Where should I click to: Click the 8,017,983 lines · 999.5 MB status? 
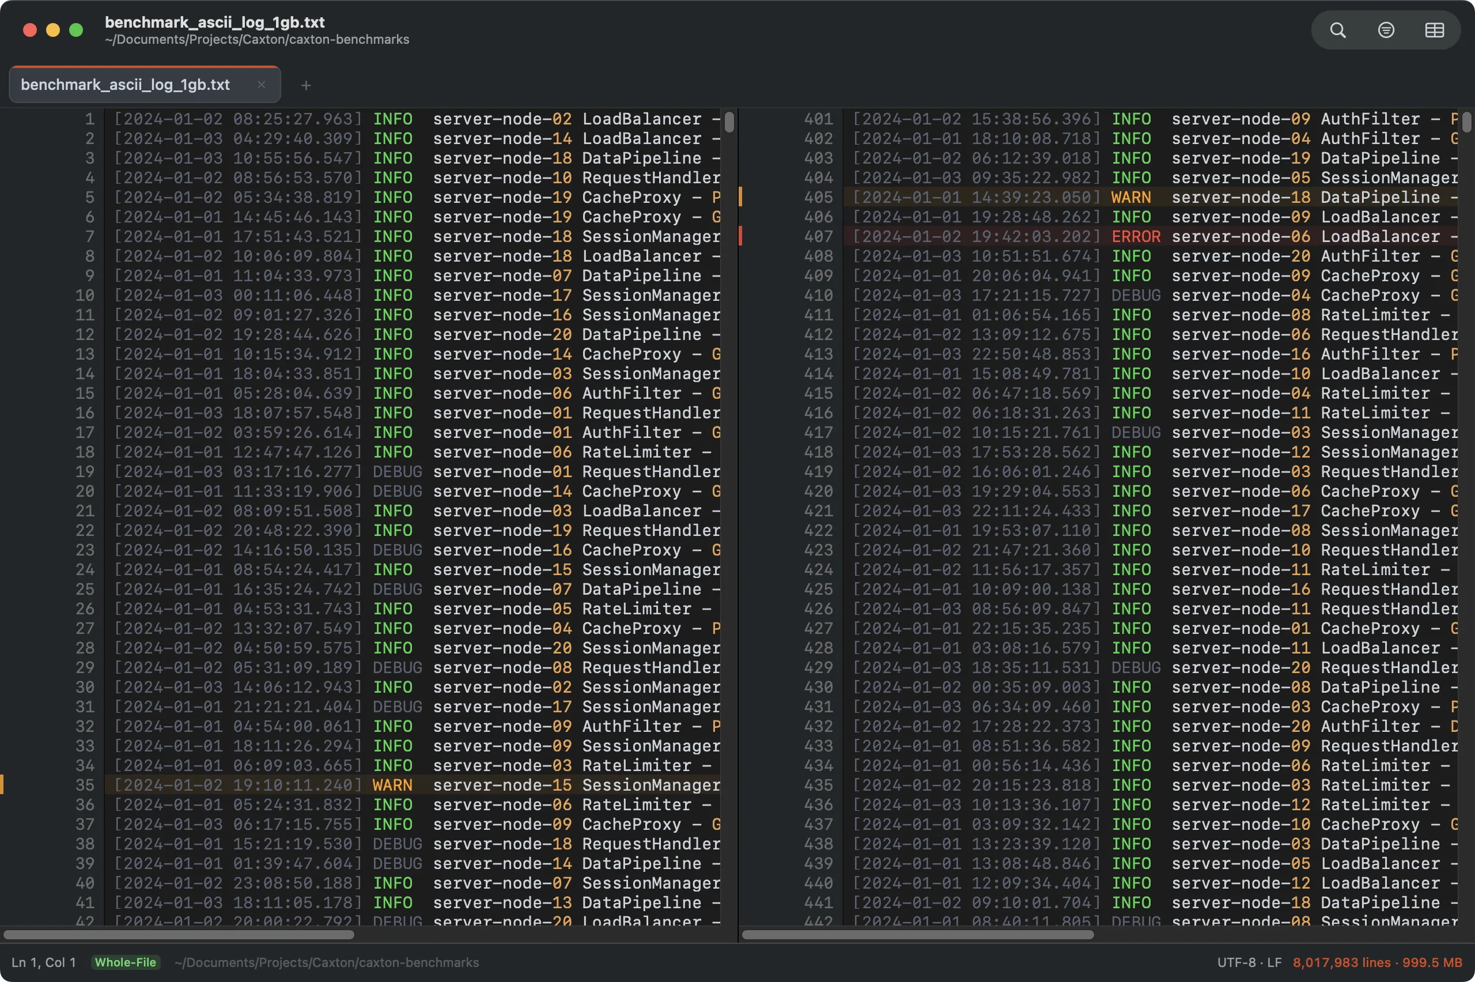tap(1377, 962)
